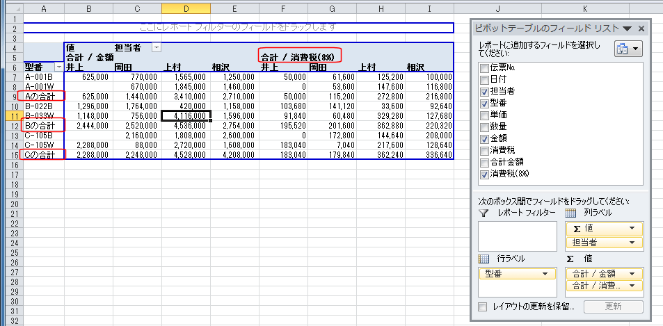Select row 11 header
663x326 pixels.
[x=11, y=116]
